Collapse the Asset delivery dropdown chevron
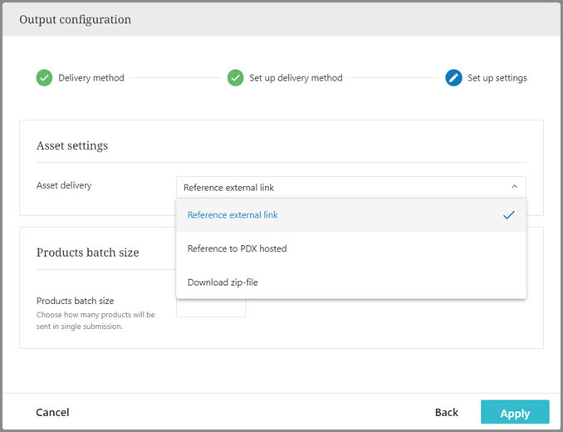 (514, 188)
